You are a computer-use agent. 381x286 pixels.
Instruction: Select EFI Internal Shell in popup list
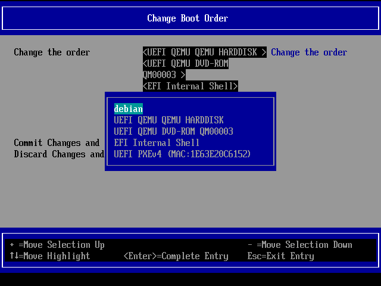[x=157, y=143]
